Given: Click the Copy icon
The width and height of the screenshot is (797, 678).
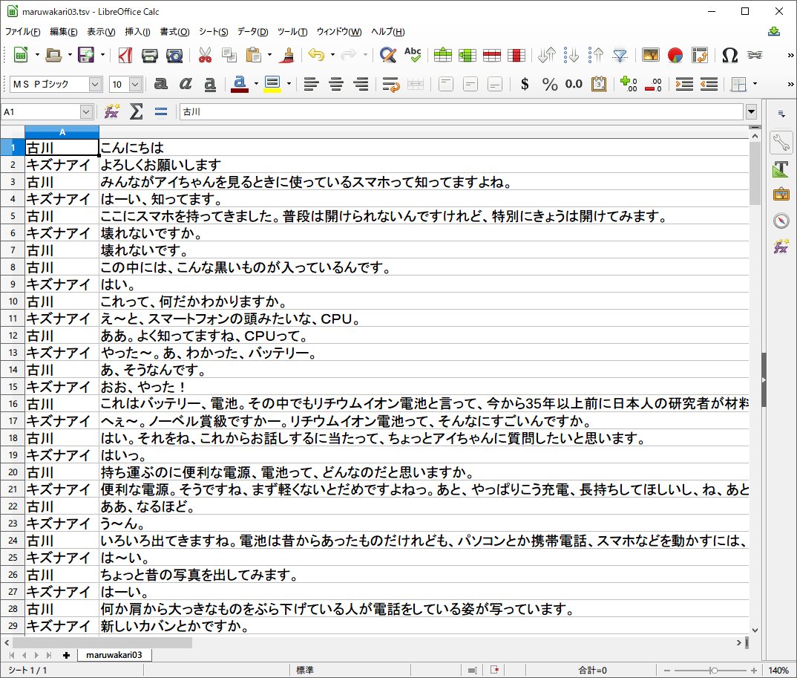Looking at the screenshot, I should coord(229,55).
